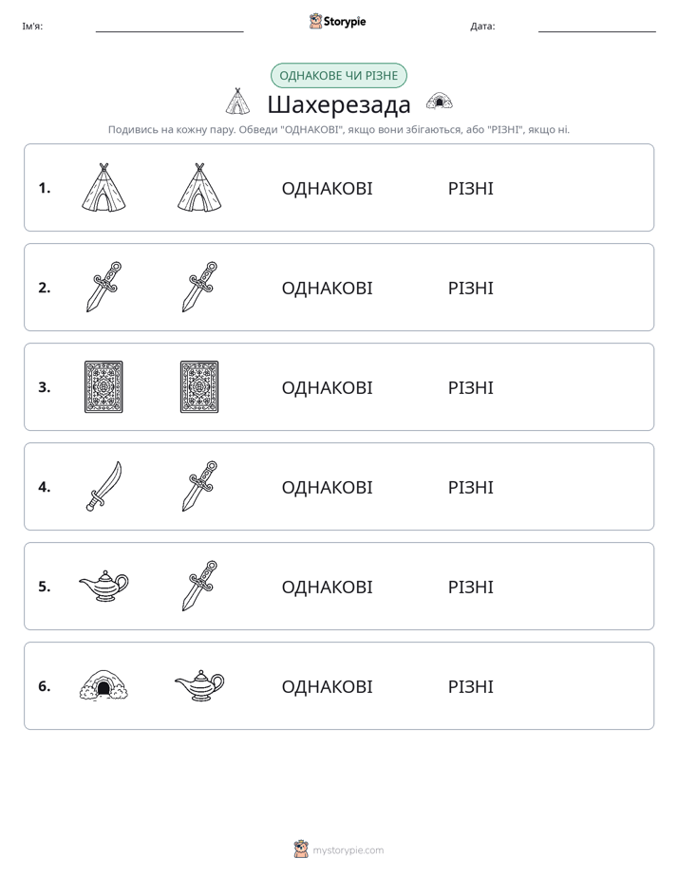Image resolution: width=678 pixels, height=877 pixels.
Task: Click the curved scimitar sword in row 4
Action: click(104, 486)
